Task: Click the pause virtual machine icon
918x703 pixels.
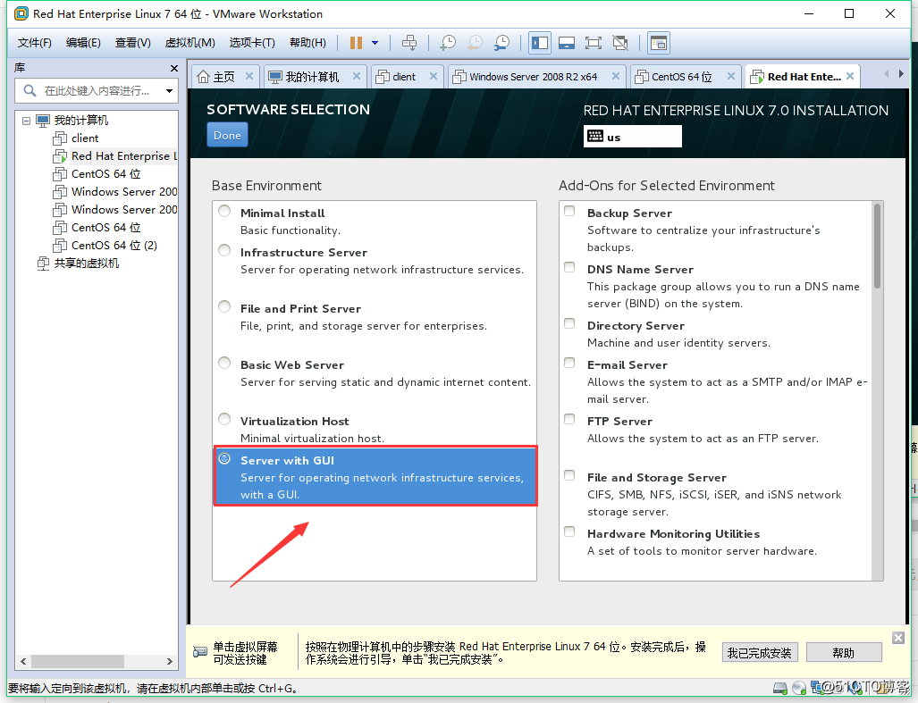Action: (x=356, y=43)
